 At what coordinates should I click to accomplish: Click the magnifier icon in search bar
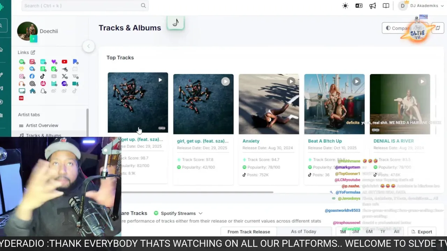[143, 6]
